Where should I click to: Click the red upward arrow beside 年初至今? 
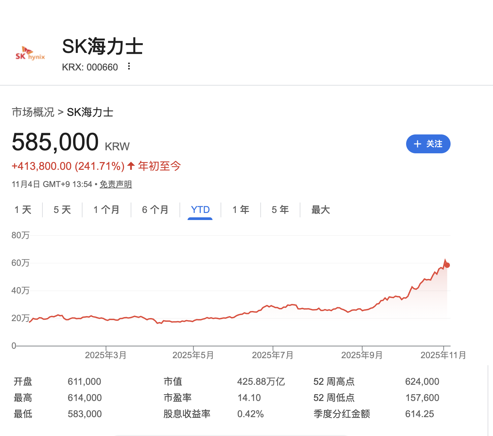coord(131,165)
